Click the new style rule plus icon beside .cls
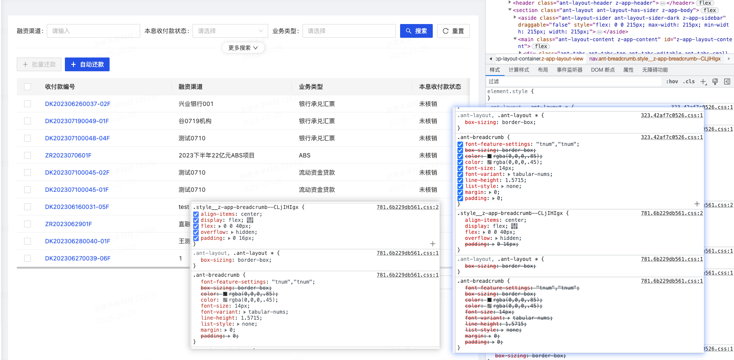Screen dimensions: 734x360 (x=703, y=82)
